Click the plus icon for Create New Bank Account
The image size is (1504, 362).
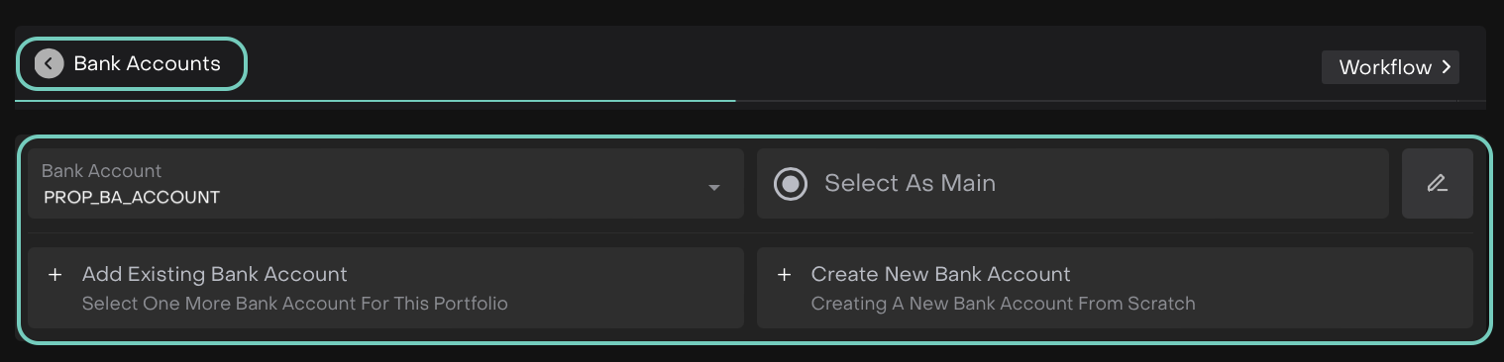[784, 274]
